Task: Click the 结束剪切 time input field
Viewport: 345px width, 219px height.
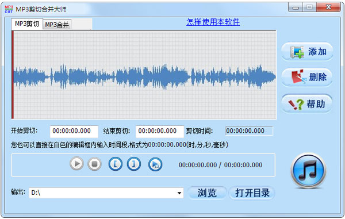Action: (x=160, y=131)
